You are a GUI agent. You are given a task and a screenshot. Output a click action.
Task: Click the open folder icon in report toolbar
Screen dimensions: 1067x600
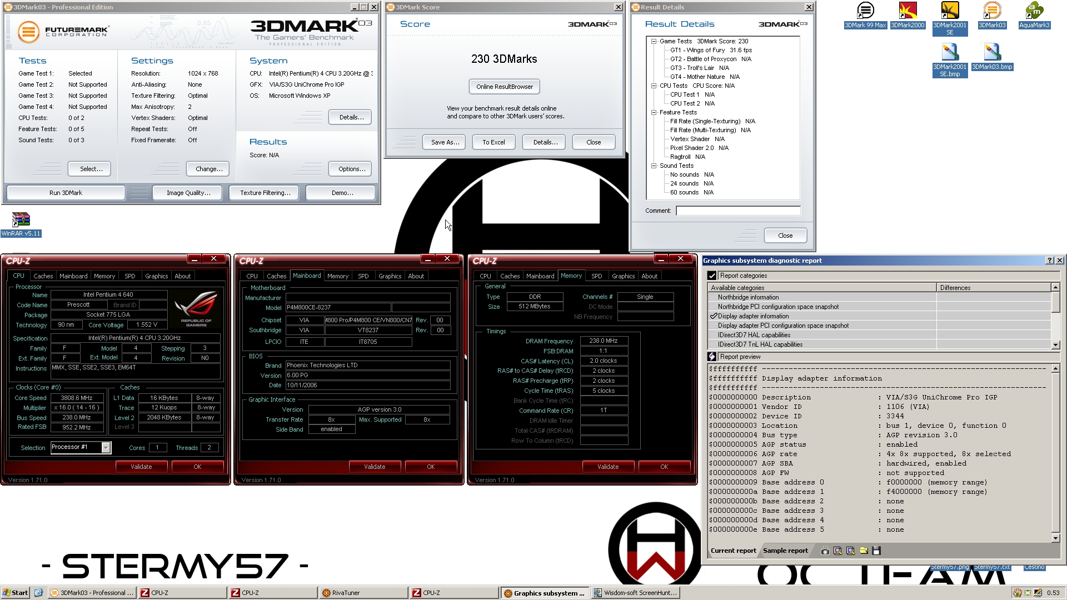tap(864, 551)
